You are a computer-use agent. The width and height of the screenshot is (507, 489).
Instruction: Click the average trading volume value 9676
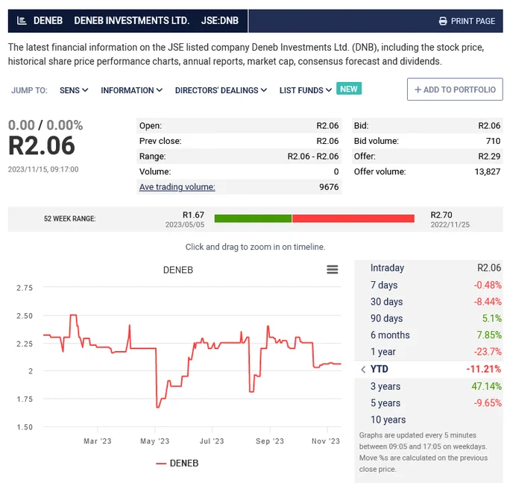(x=329, y=187)
